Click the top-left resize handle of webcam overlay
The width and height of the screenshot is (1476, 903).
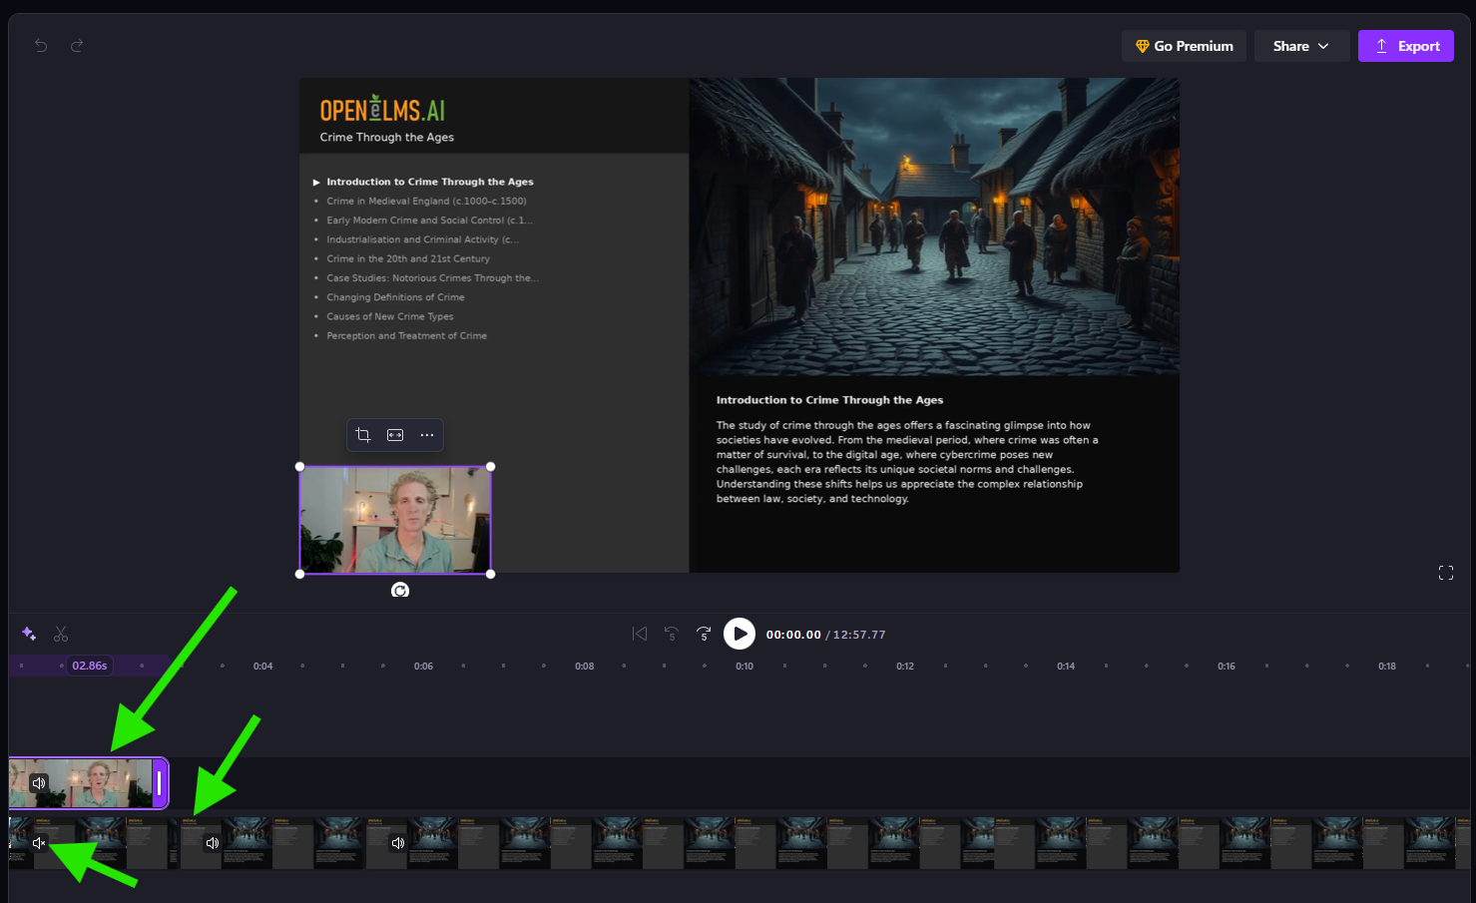299,466
